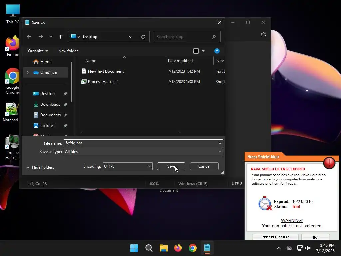Open pinned Downloads folder
This screenshot has width=341, height=256.
coord(50,104)
